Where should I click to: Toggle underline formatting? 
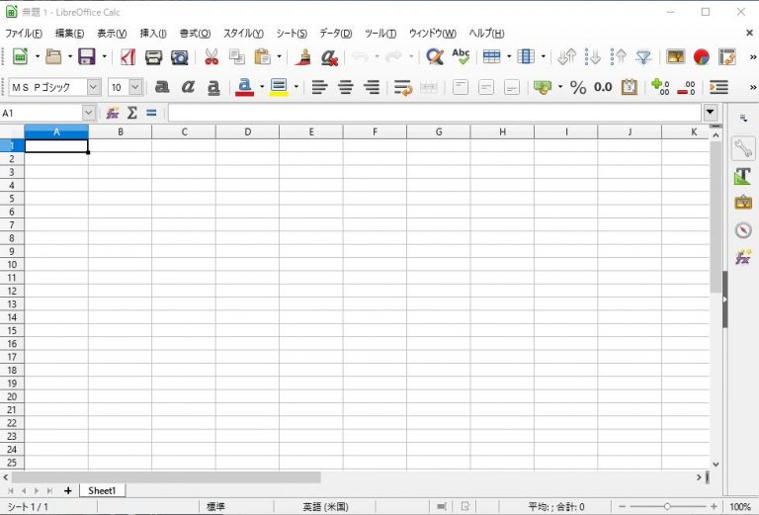(213, 88)
